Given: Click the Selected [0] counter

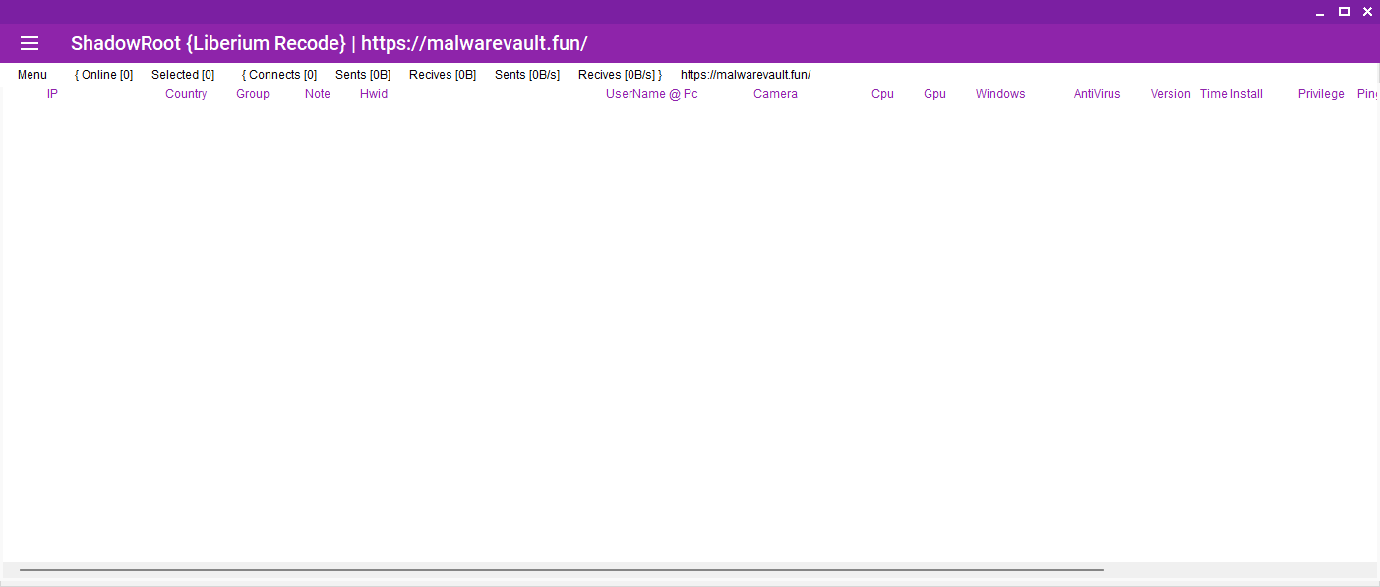Looking at the screenshot, I should 183,75.
